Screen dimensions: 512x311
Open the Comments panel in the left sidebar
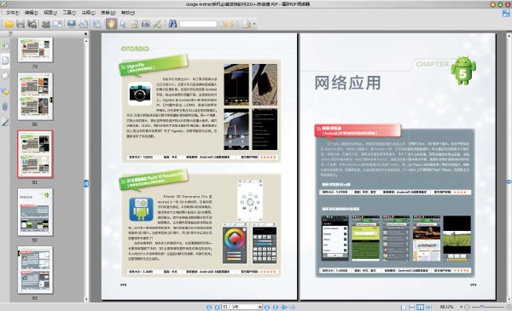coord(5,91)
